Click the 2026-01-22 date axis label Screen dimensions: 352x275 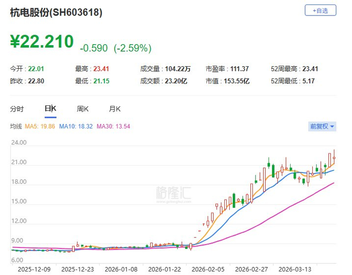[164, 269]
